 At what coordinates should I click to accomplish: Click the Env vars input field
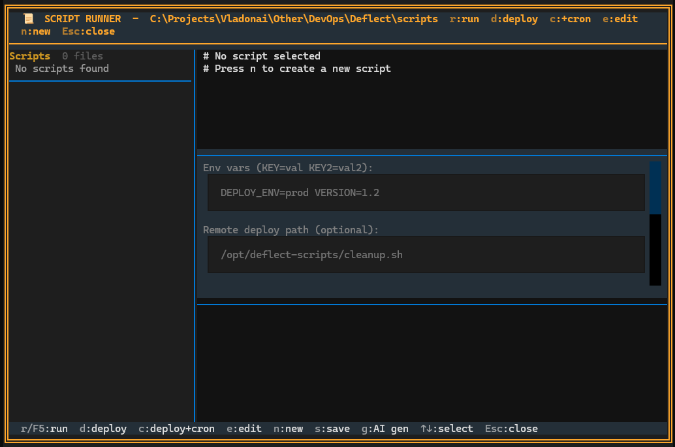(x=425, y=192)
